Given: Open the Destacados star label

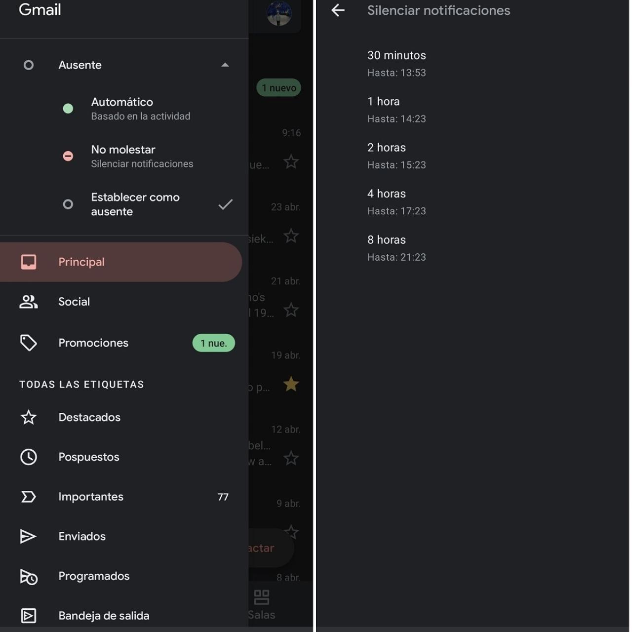Looking at the screenshot, I should click(89, 417).
